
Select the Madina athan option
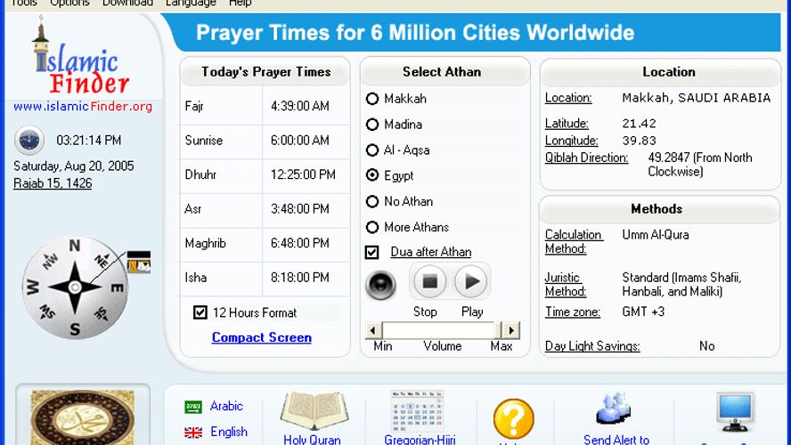tap(372, 125)
